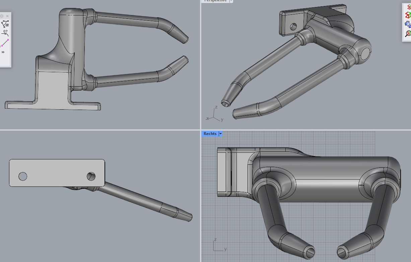Screen dimensions: 411x262
Task: Expand hidden tools with the » chevron
Action: click(x=3, y=52)
